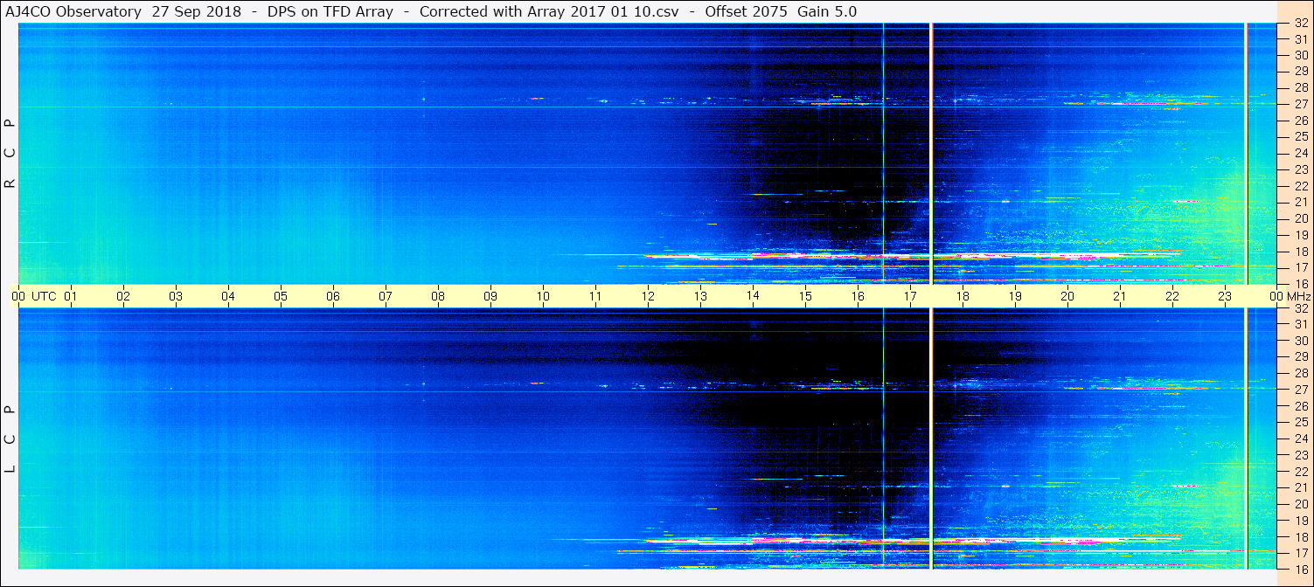This screenshot has height=587, width=1314.
Task: Select hour 15 on the UTC axis
Action: pos(804,296)
